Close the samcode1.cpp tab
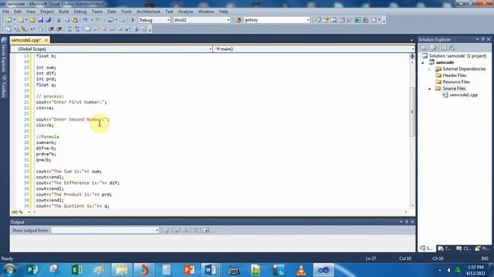The image size is (494, 277). (46, 40)
